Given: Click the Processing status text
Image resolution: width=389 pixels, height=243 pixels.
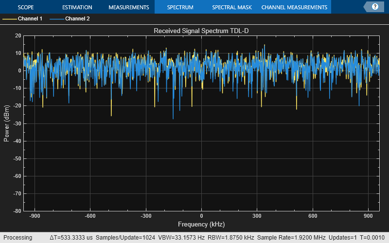Looking at the screenshot, I should coord(18,238).
